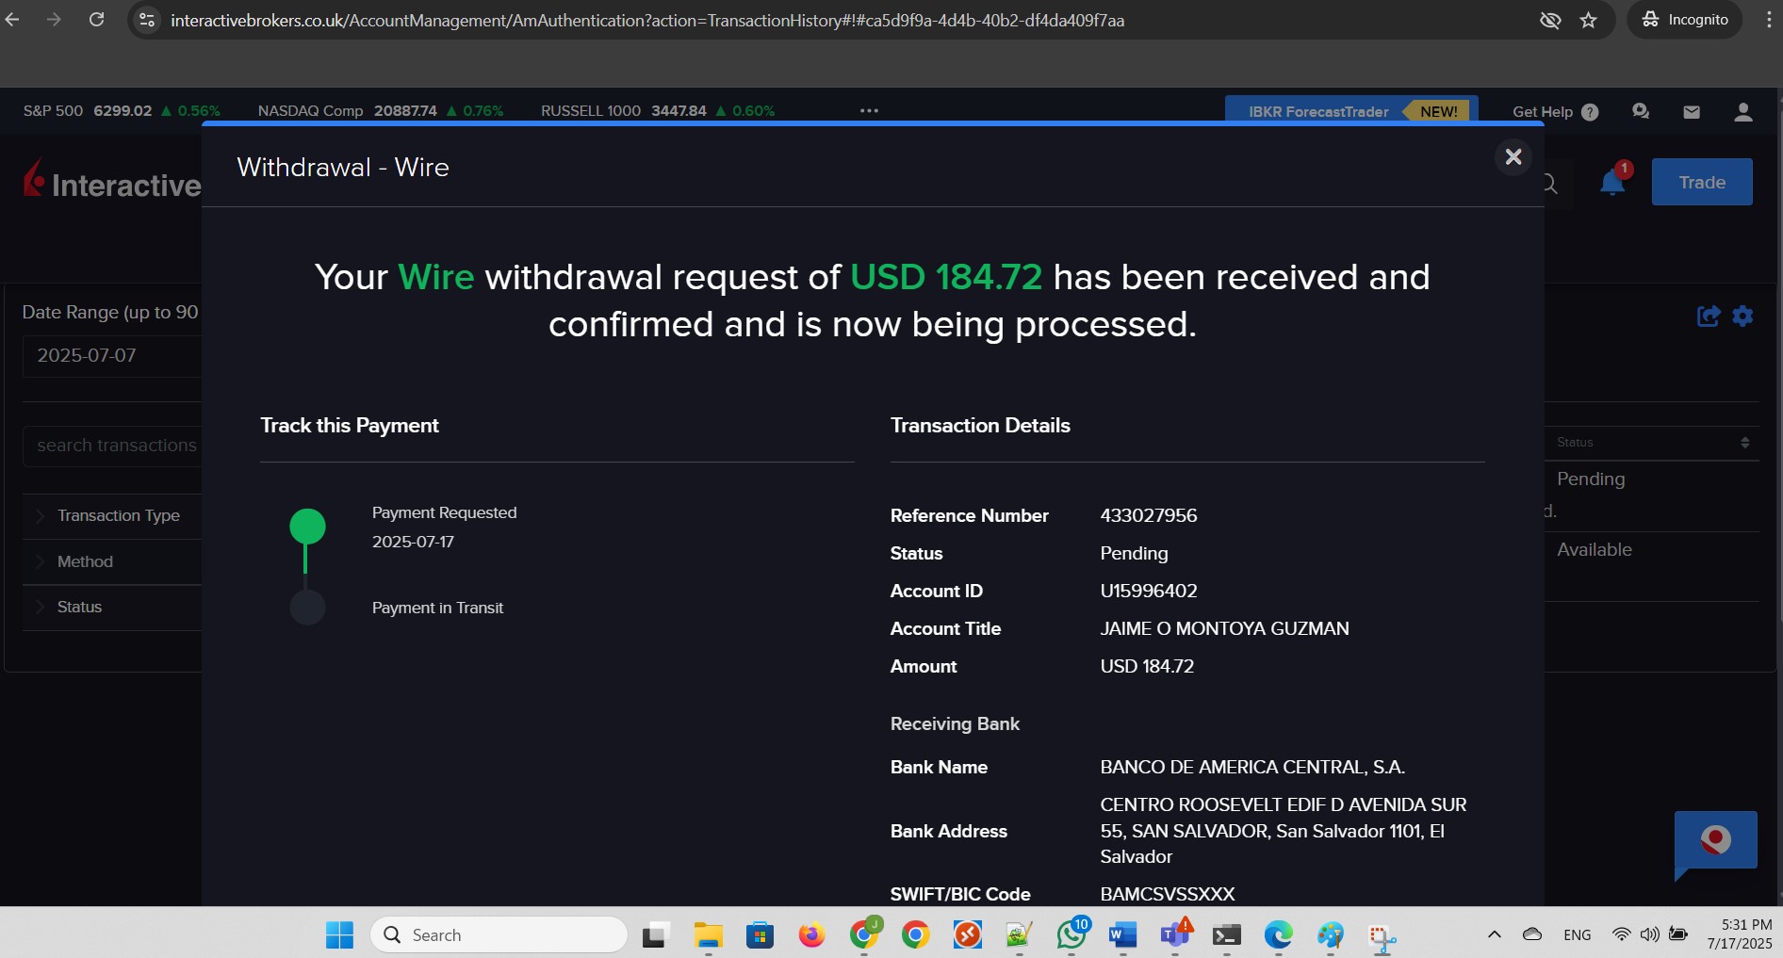The height and width of the screenshot is (958, 1783).
Task: Open the Incognito indicator
Action: tap(1685, 19)
